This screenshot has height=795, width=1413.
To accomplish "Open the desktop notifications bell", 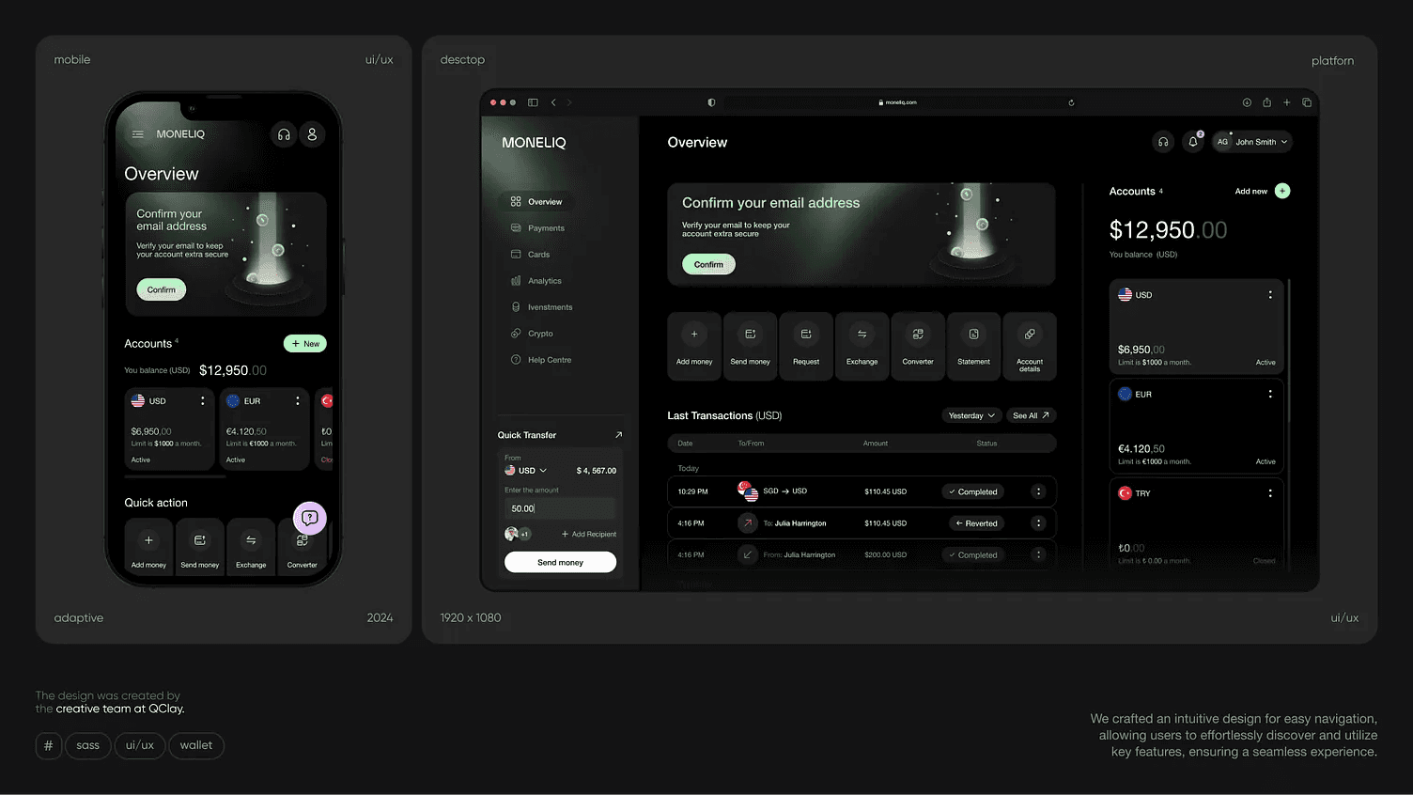I will coord(1193,142).
